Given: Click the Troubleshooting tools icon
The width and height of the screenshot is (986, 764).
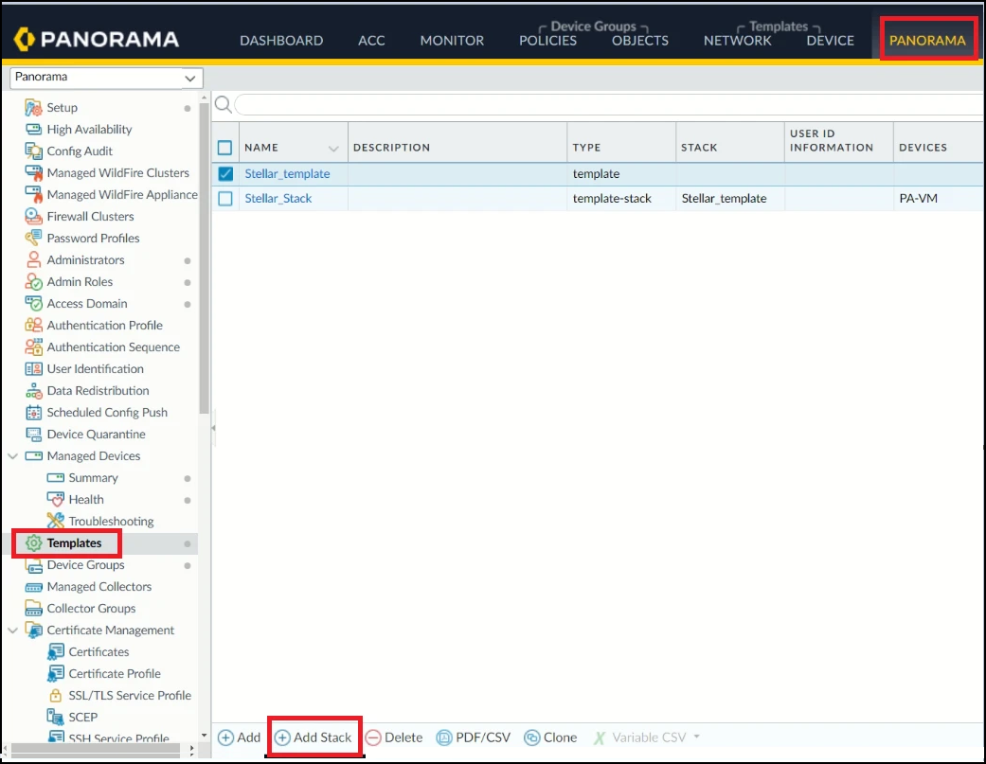Looking at the screenshot, I should coord(55,522).
